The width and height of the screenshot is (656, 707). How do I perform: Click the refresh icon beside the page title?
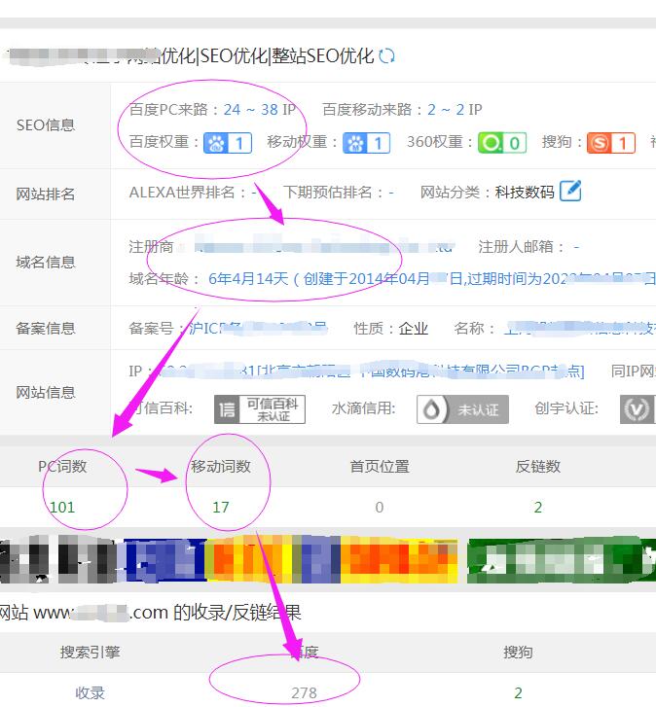point(387,56)
